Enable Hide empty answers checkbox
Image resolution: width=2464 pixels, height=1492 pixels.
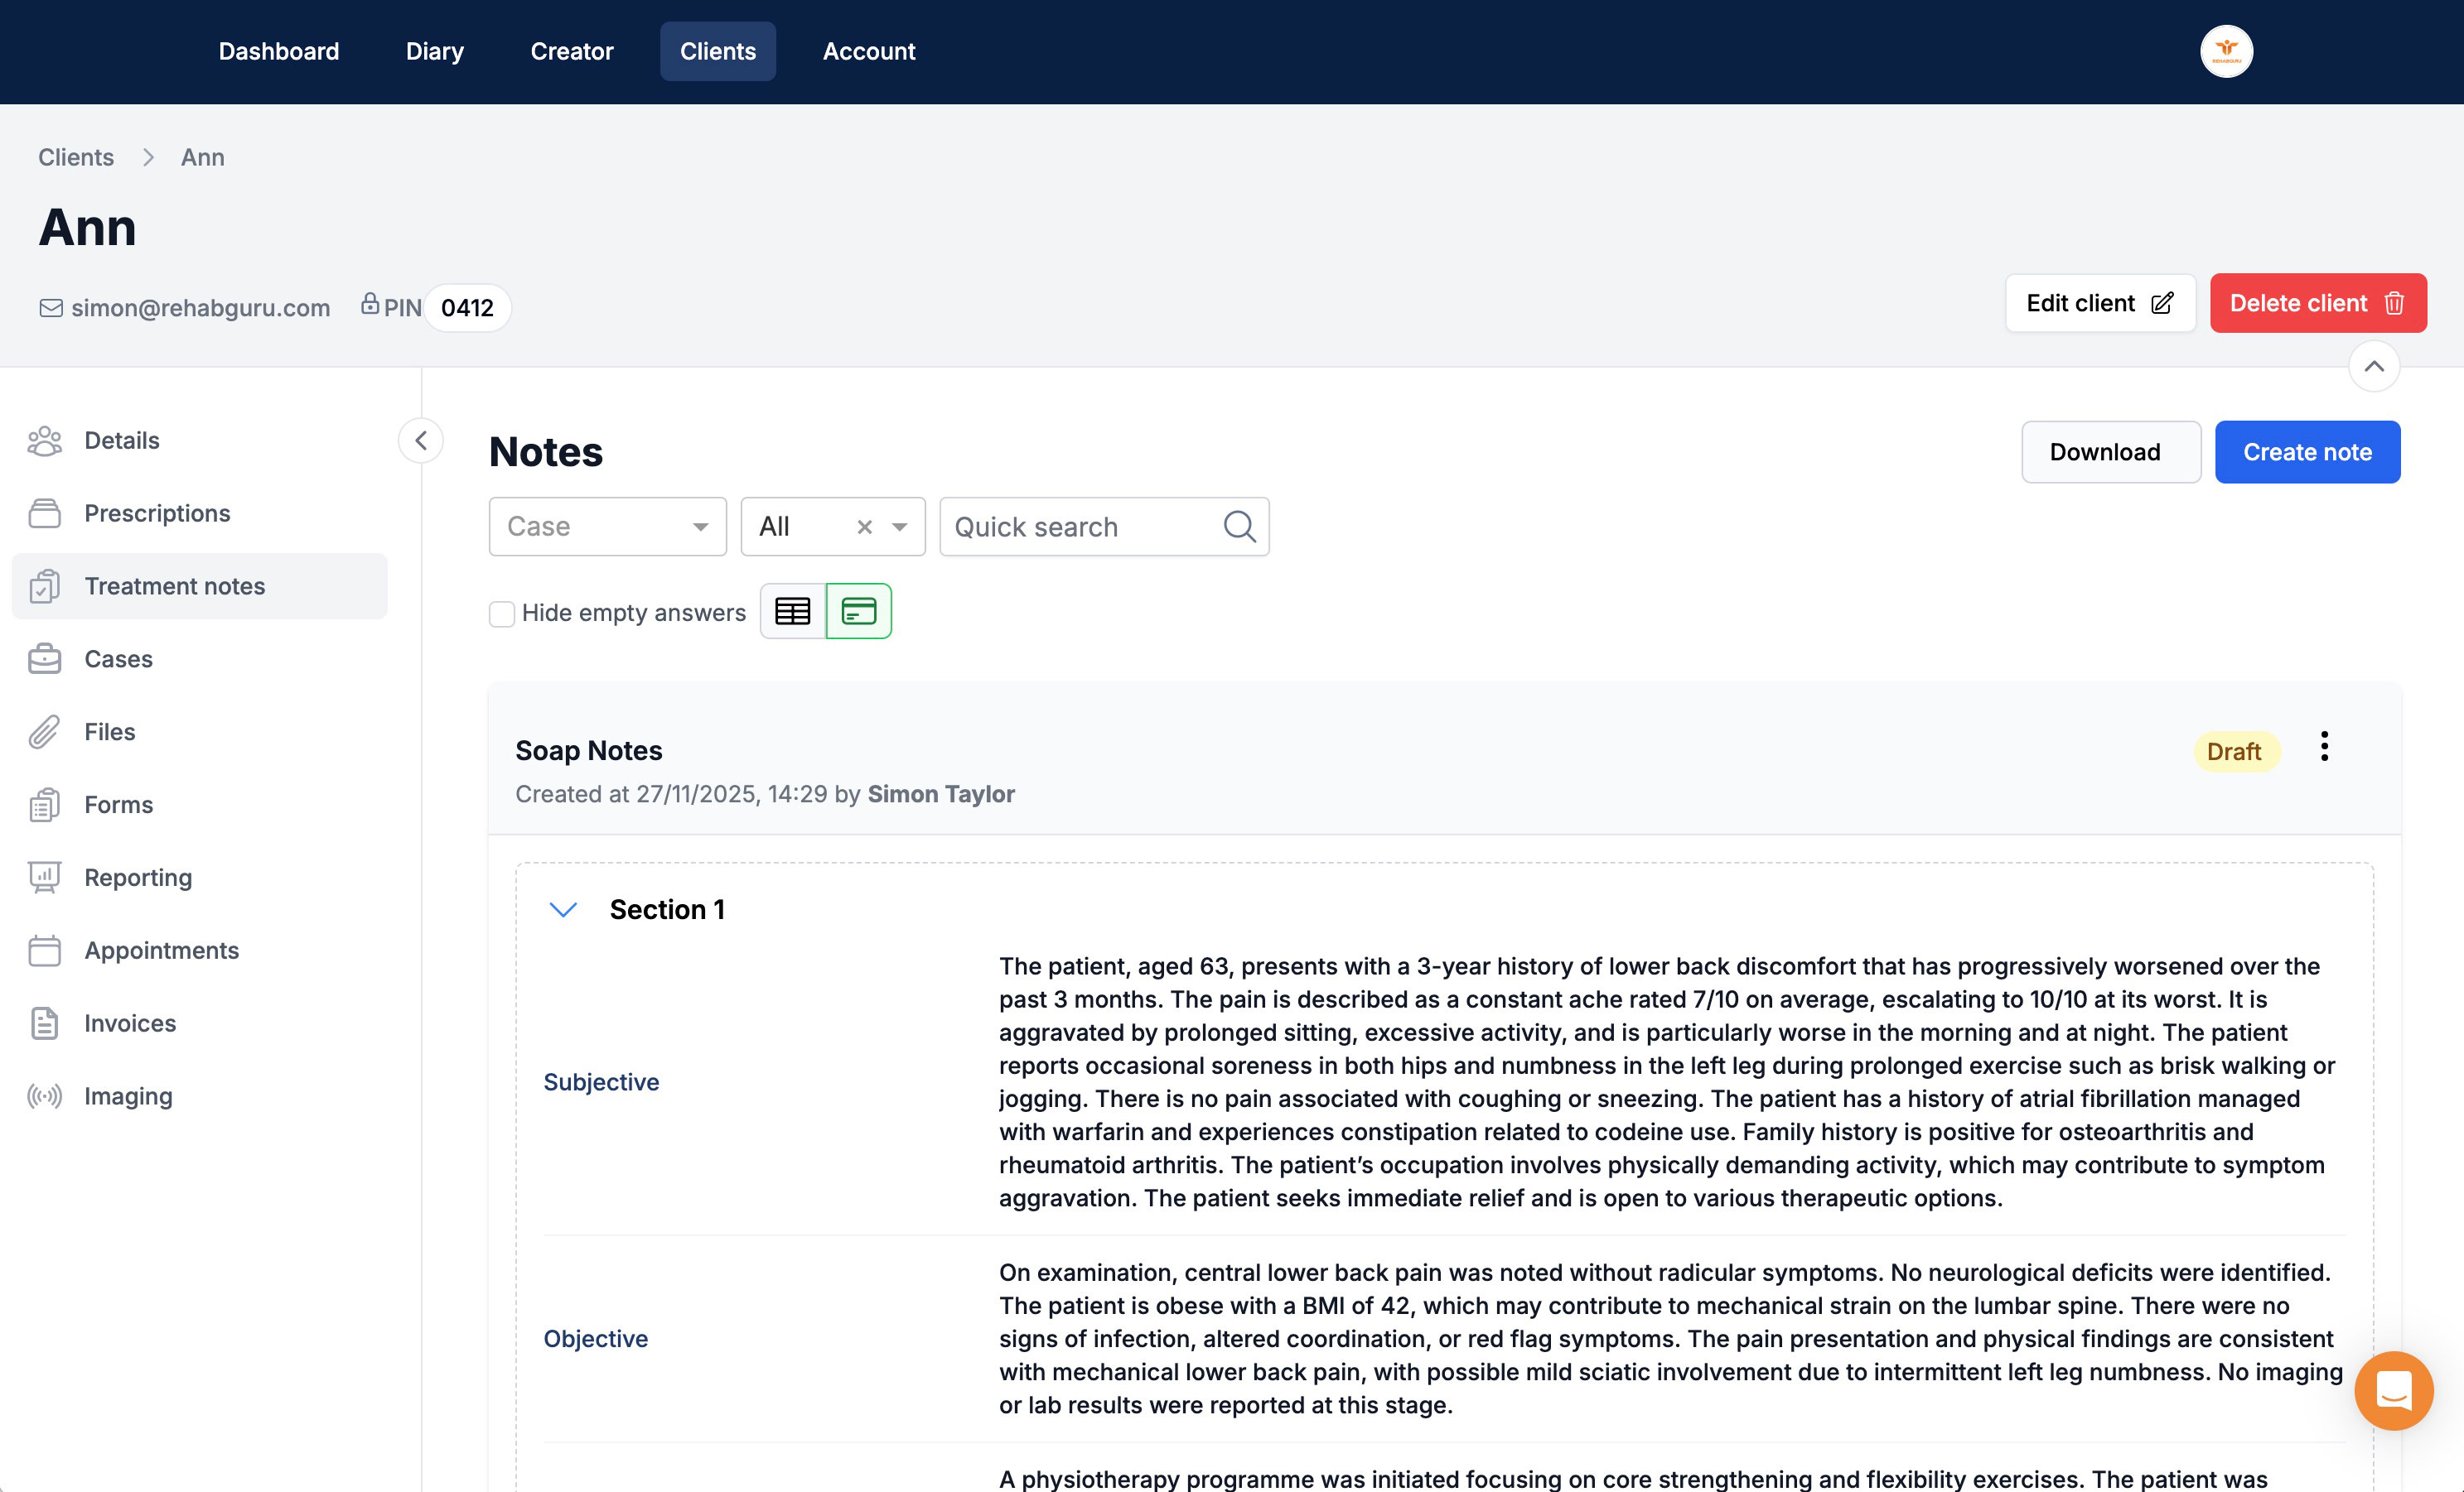[502, 613]
